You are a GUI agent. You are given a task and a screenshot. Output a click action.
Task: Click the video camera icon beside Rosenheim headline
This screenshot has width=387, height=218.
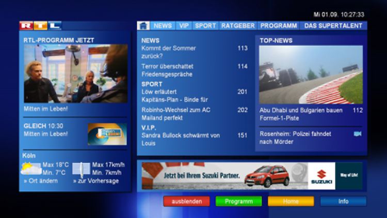click(x=358, y=134)
